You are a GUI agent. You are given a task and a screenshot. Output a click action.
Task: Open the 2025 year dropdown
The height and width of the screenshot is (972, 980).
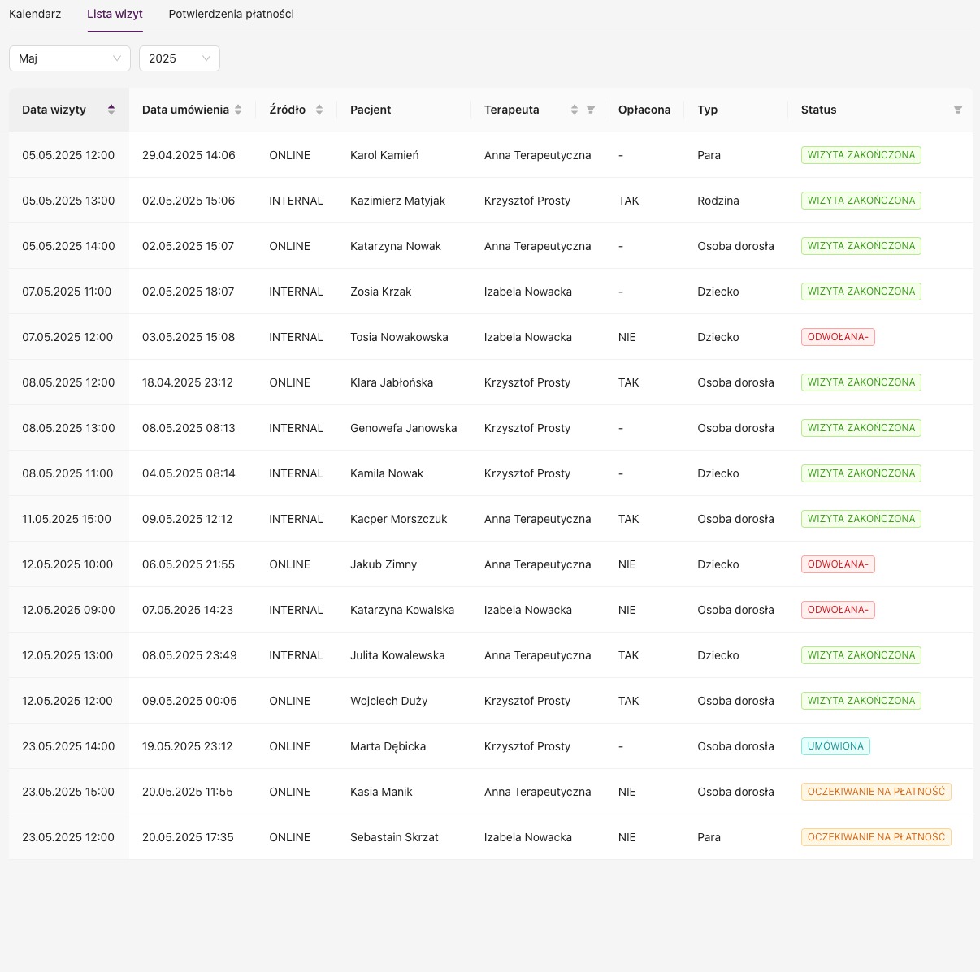click(x=179, y=58)
